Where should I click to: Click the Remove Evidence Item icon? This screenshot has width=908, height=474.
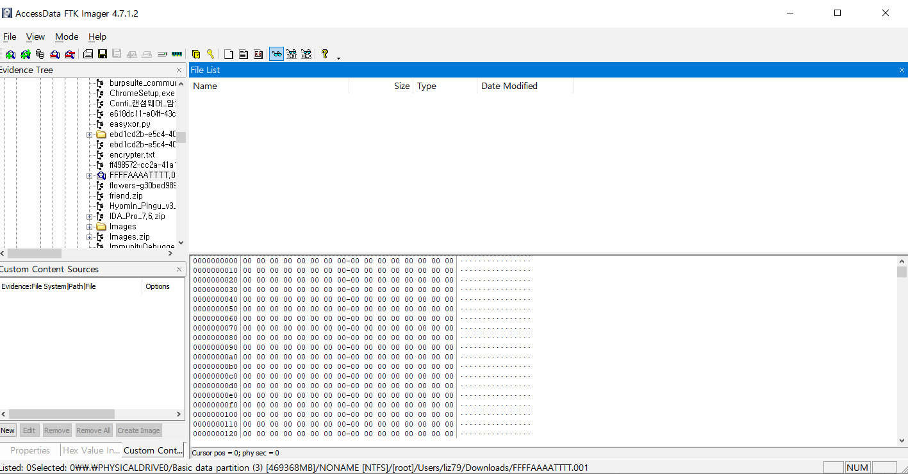(x=54, y=54)
